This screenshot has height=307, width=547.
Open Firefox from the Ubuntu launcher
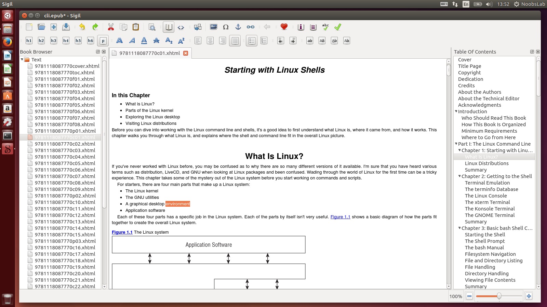[8, 42]
